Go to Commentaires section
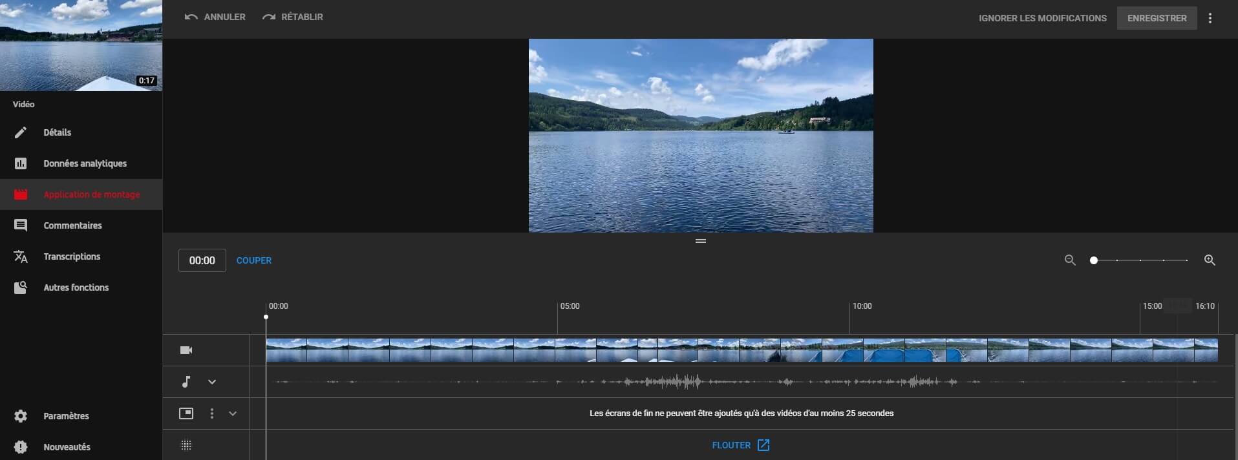1238x460 pixels. [x=81, y=225]
